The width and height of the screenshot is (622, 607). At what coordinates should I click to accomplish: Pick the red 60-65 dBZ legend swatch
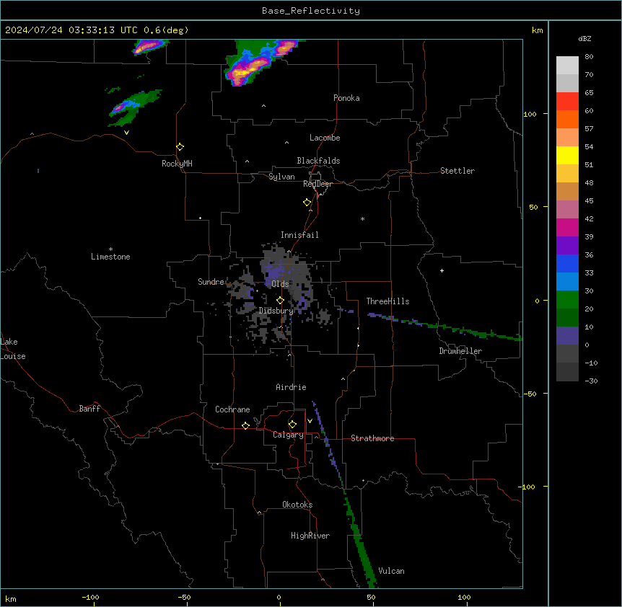click(567, 101)
